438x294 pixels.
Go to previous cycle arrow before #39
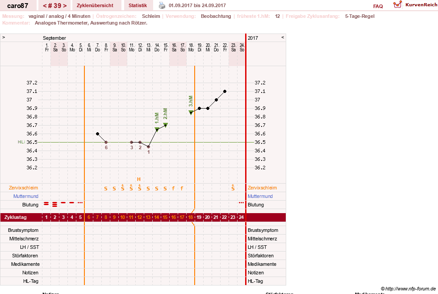click(x=44, y=6)
